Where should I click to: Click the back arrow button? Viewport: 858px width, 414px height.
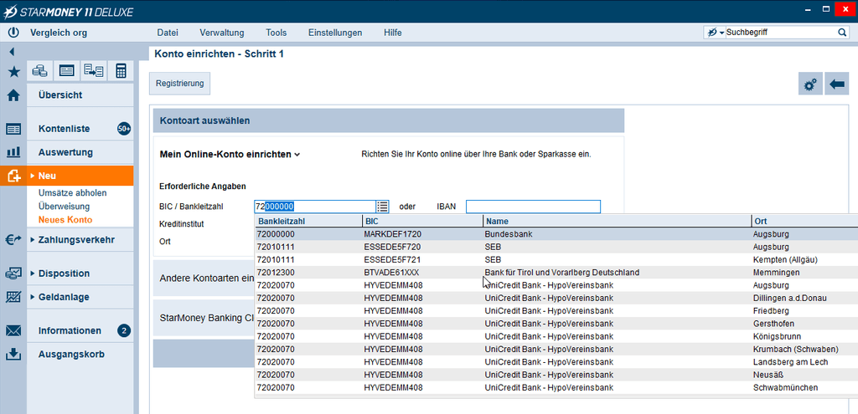[x=837, y=84]
